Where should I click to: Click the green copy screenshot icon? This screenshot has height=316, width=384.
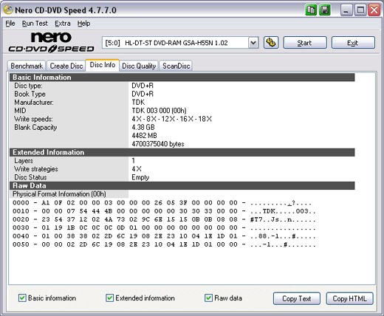[311, 10]
